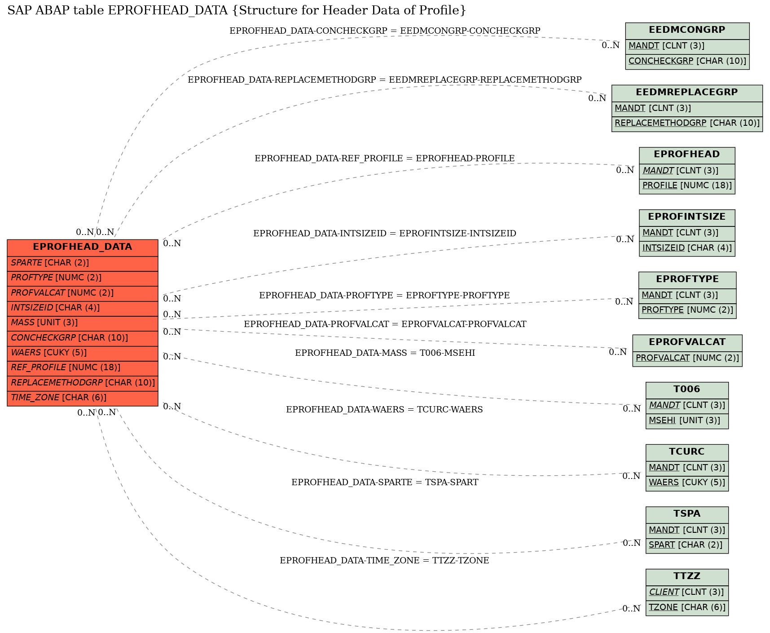Screen dimensions: 770x633
Task: Click the WAERS = TCURC-WAERS relation label
Action: click(x=384, y=410)
